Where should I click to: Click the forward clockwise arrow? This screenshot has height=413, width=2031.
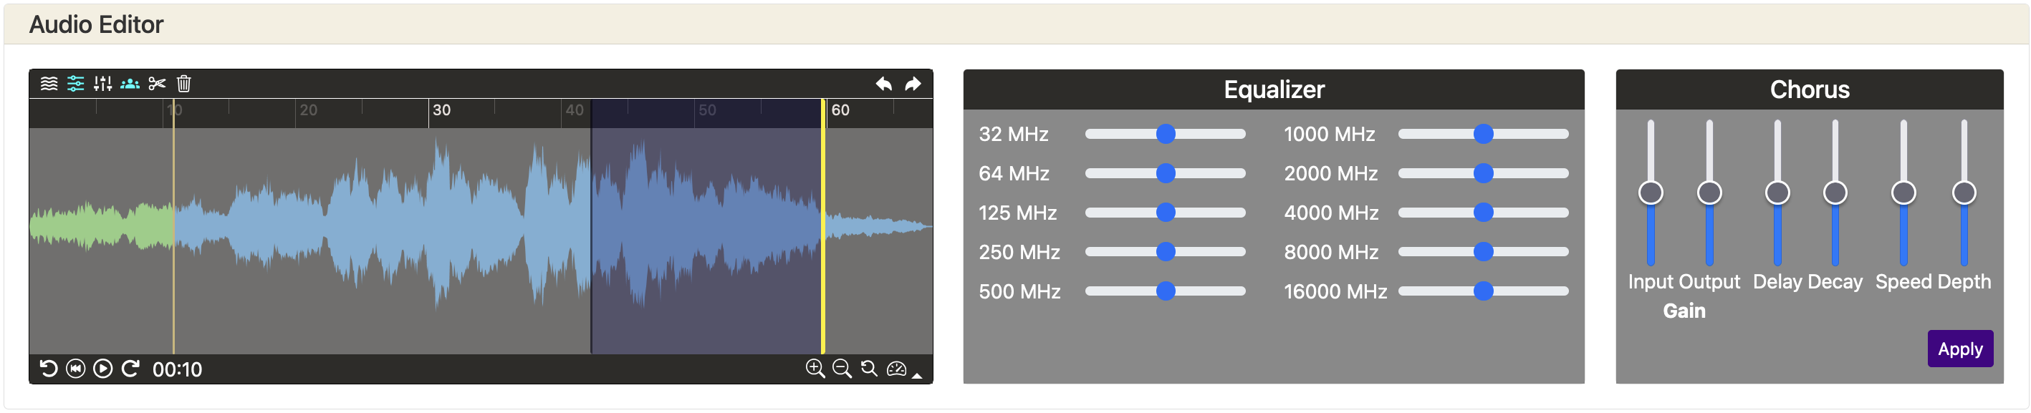pyautogui.click(x=130, y=369)
